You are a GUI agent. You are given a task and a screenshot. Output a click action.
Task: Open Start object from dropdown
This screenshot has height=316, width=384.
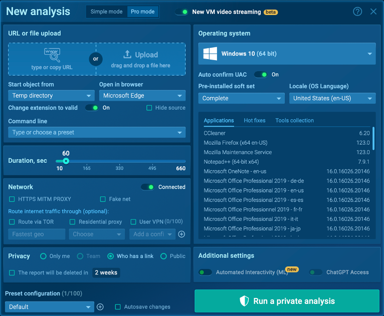(x=52, y=95)
